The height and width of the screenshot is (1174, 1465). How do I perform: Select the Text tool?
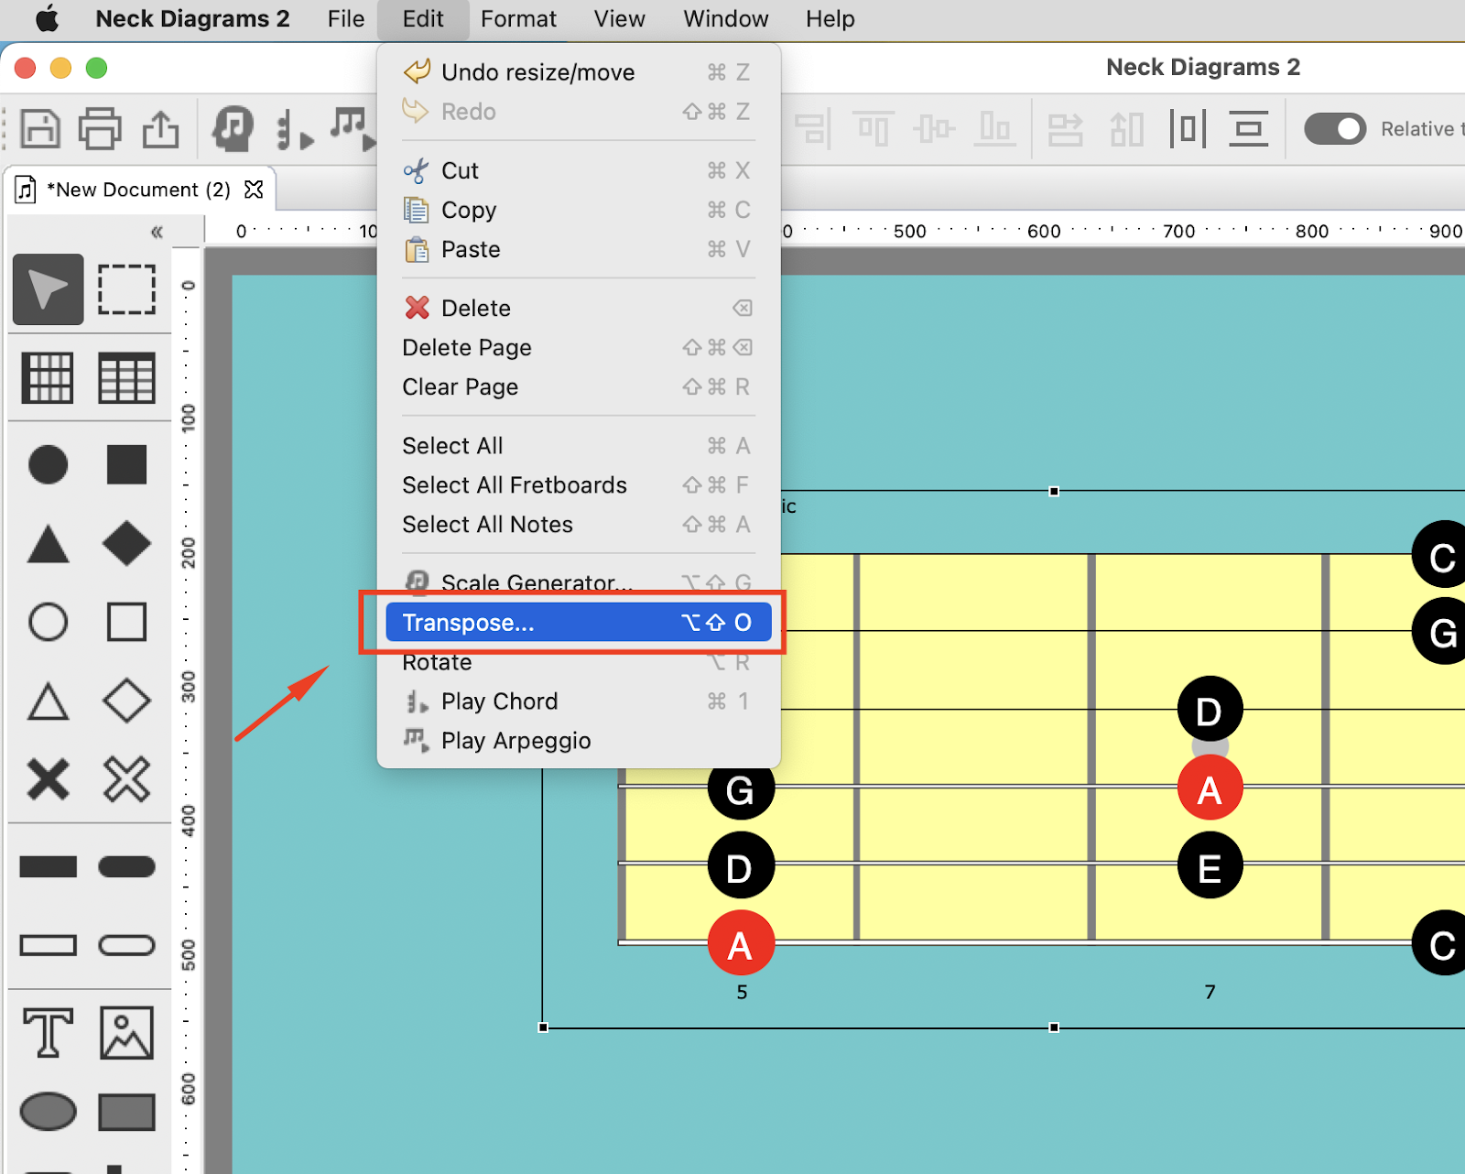pos(48,1033)
